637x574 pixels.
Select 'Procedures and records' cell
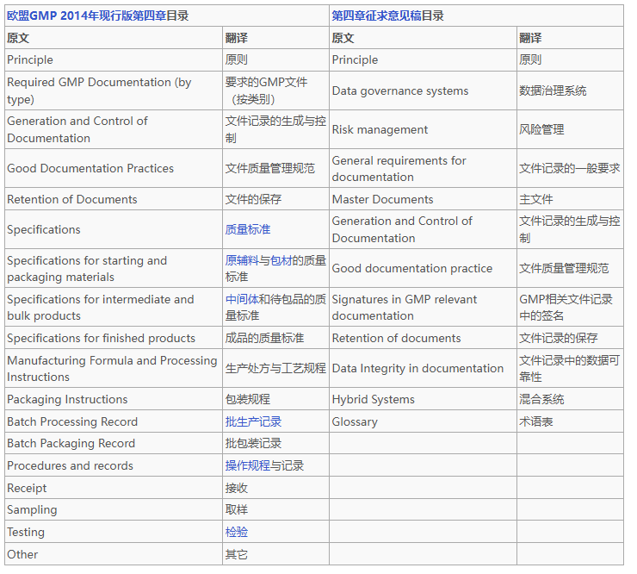[x=114, y=465]
